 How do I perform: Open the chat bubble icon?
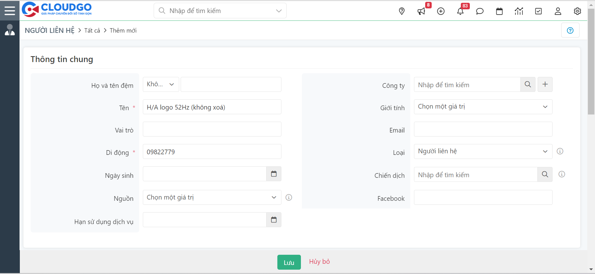pyautogui.click(x=480, y=11)
